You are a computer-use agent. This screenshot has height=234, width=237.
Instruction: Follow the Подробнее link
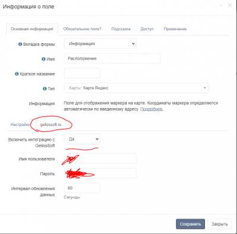152,109
